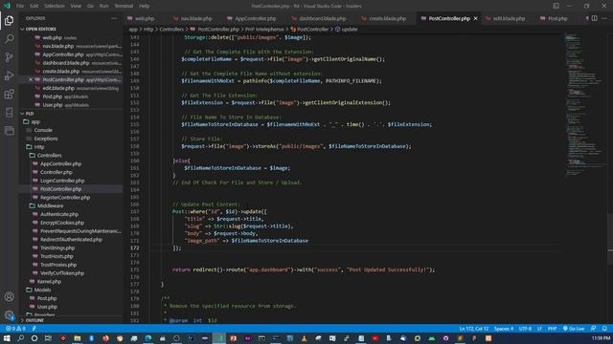Open the File menu
Viewport: 613px width, 344px height.
pyautogui.click(x=20, y=6)
